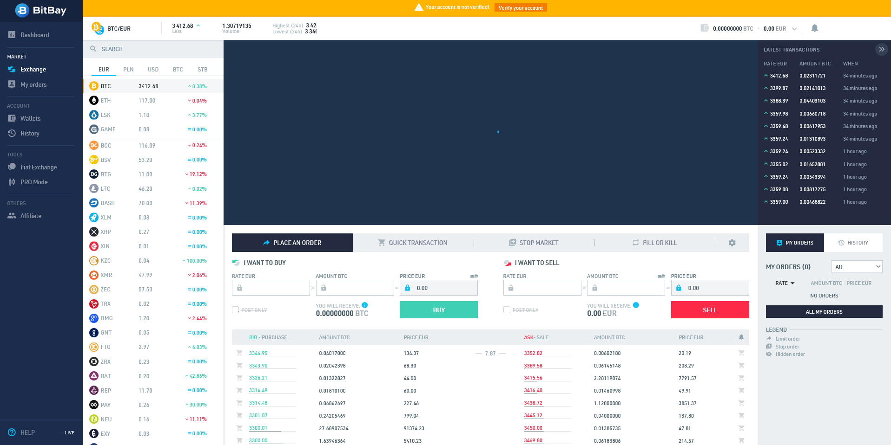Open order settings gear icon
The width and height of the screenshot is (891, 445).
tap(732, 243)
